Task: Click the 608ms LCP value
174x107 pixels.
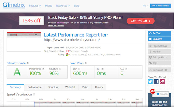Action: tap(80, 73)
